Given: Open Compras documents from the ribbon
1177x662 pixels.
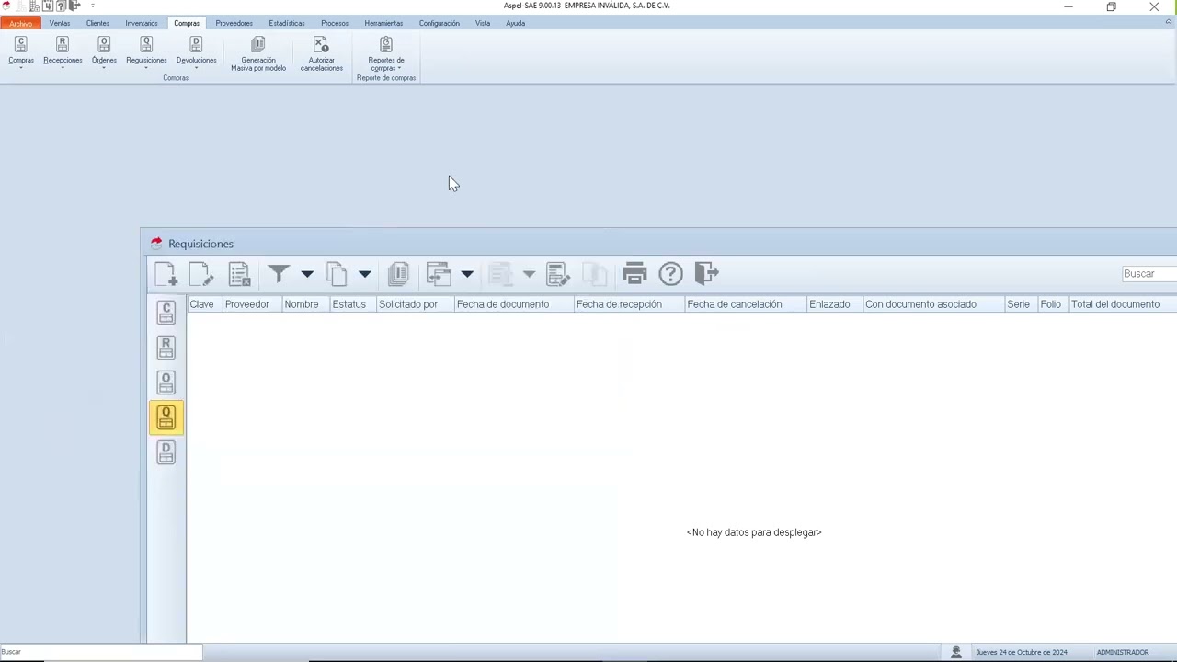Looking at the screenshot, I should [21, 51].
